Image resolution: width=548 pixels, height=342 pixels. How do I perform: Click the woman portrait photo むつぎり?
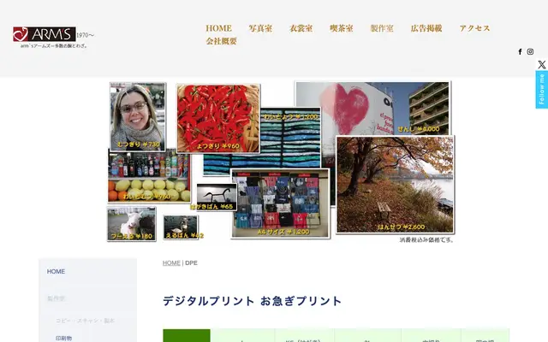[x=138, y=117]
